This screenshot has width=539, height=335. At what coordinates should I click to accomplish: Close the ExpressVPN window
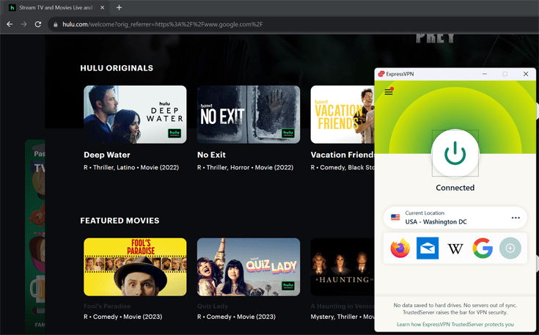point(525,74)
